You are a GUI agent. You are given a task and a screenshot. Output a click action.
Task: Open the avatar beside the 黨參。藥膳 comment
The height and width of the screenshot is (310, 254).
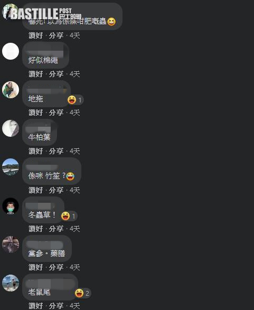pyautogui.click(x=11, y=245)
